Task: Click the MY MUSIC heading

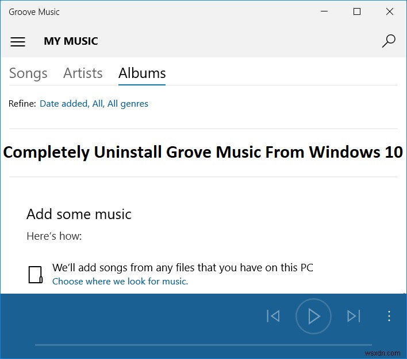Action: 71,41
